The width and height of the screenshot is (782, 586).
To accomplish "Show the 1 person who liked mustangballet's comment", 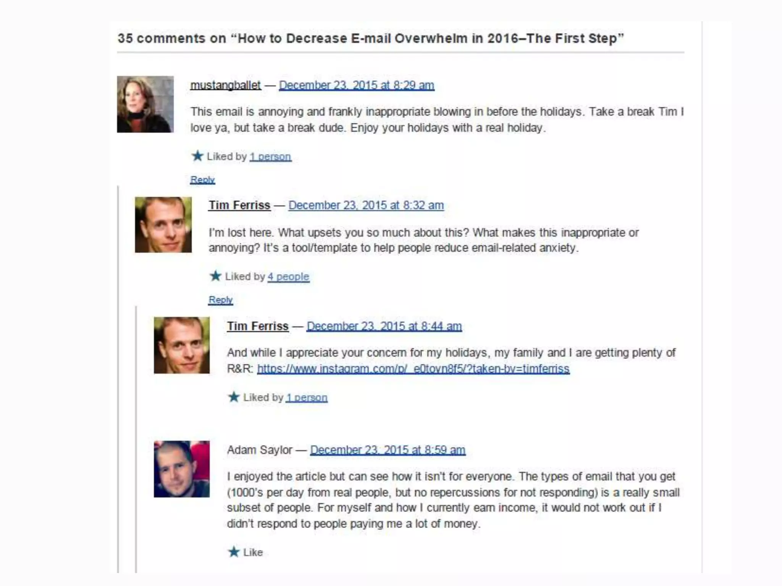I will [x=271, y=156].
